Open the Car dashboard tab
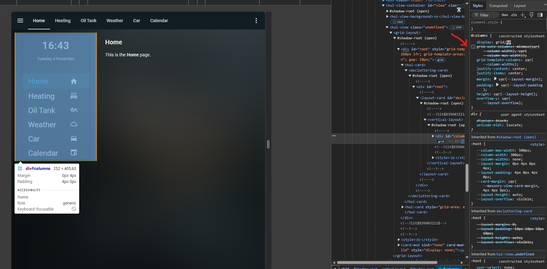This screenshot has height=269, width=547. click(x=137, y=21)
